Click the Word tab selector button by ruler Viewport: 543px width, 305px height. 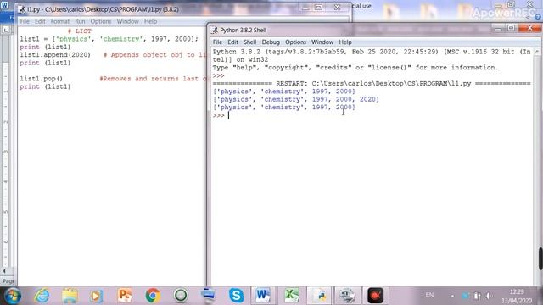6,30
